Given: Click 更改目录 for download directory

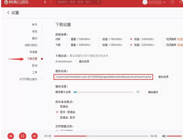Looking at the screenshot, I should point(84,61).
